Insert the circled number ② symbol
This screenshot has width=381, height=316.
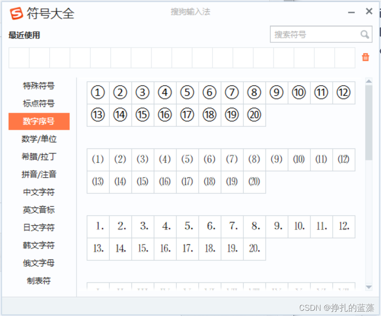point(120,93)
